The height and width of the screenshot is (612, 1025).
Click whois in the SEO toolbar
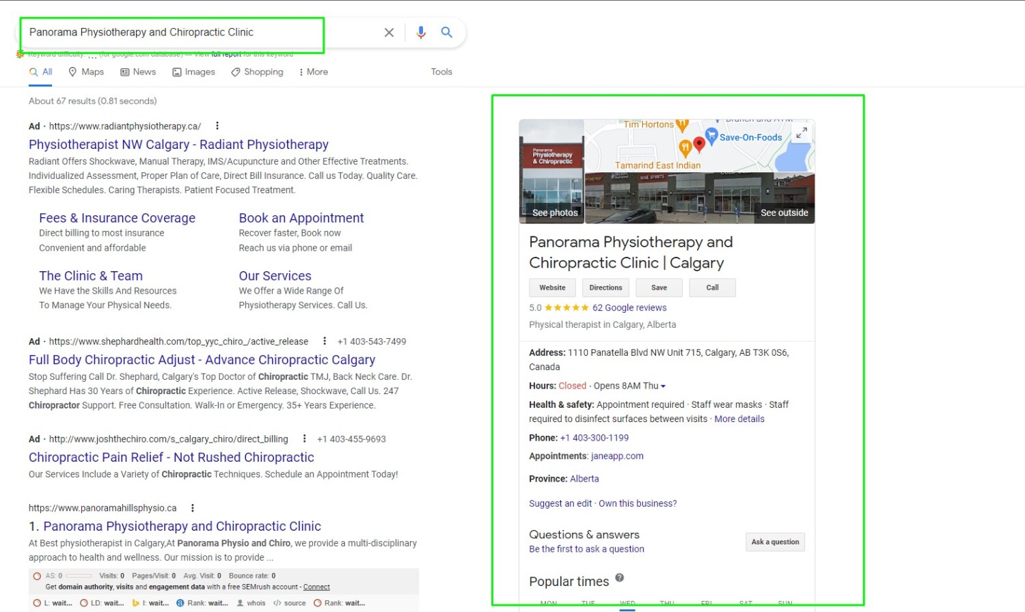point(251,603)
